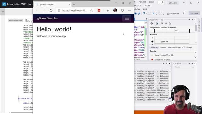Image resolution: width=202 pixels, height=114 pixels.
Task: Refresh the page in the Edge browser
Action: 51,10
